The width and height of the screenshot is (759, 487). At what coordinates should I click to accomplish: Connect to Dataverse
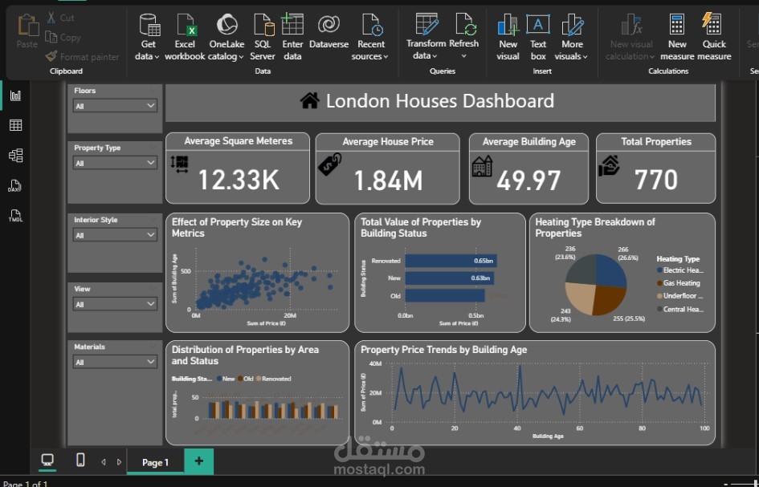point(328,26)
